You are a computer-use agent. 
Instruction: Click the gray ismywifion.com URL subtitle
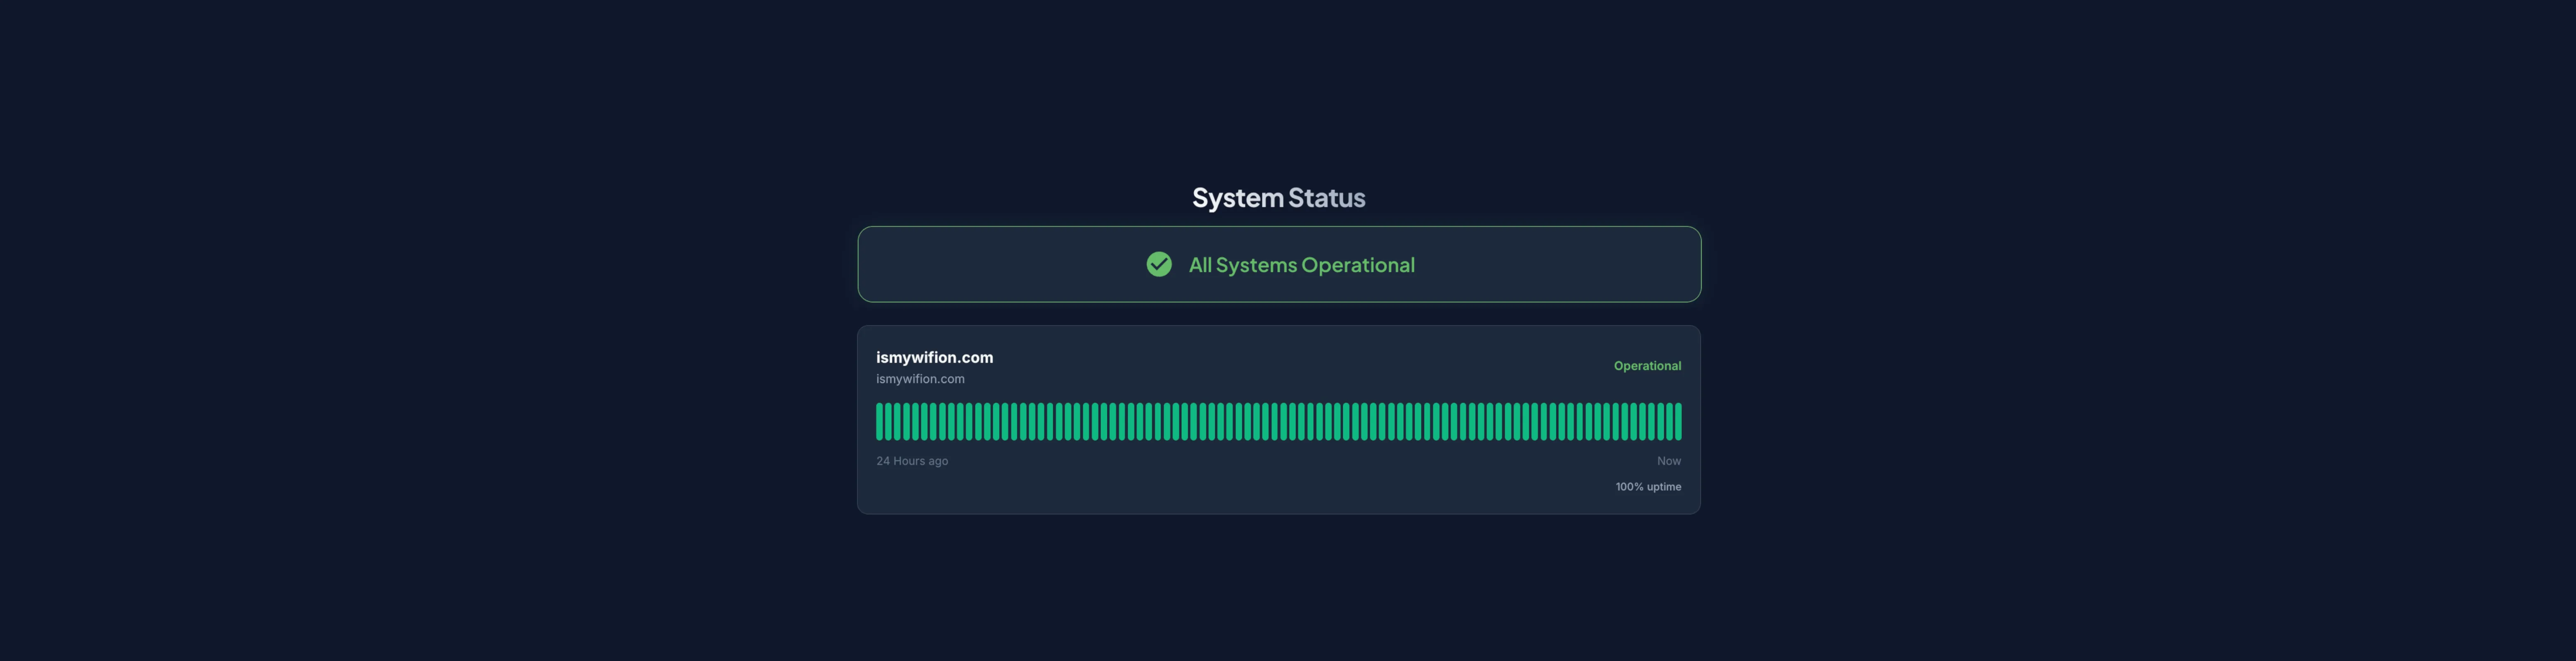(920, 379)
